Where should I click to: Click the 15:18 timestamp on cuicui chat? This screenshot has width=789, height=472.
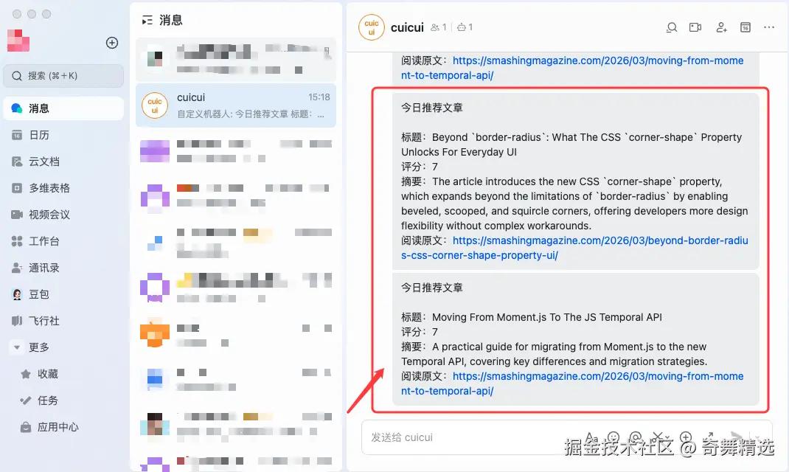tap(319, 97)
